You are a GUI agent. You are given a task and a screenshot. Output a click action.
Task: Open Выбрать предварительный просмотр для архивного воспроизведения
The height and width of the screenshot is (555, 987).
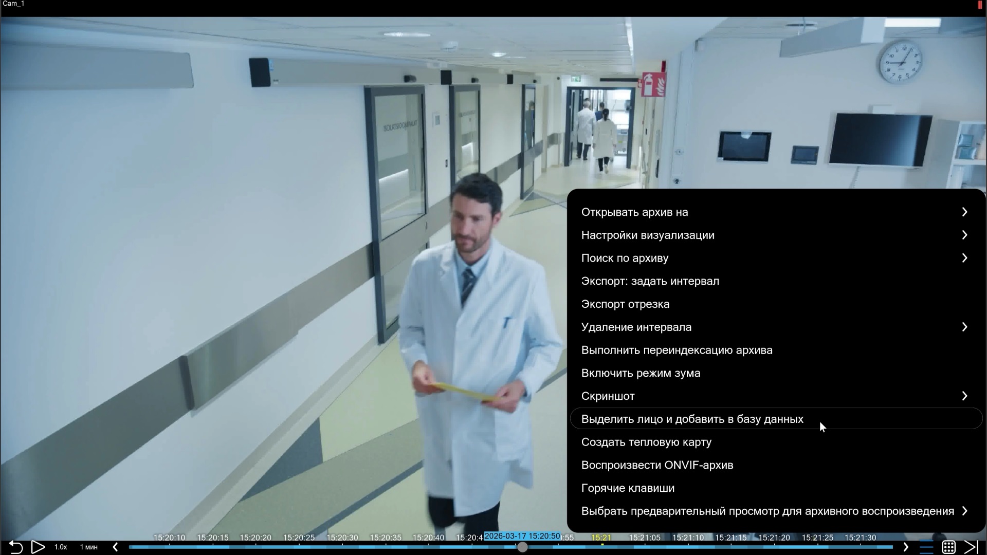click(776, 511)
